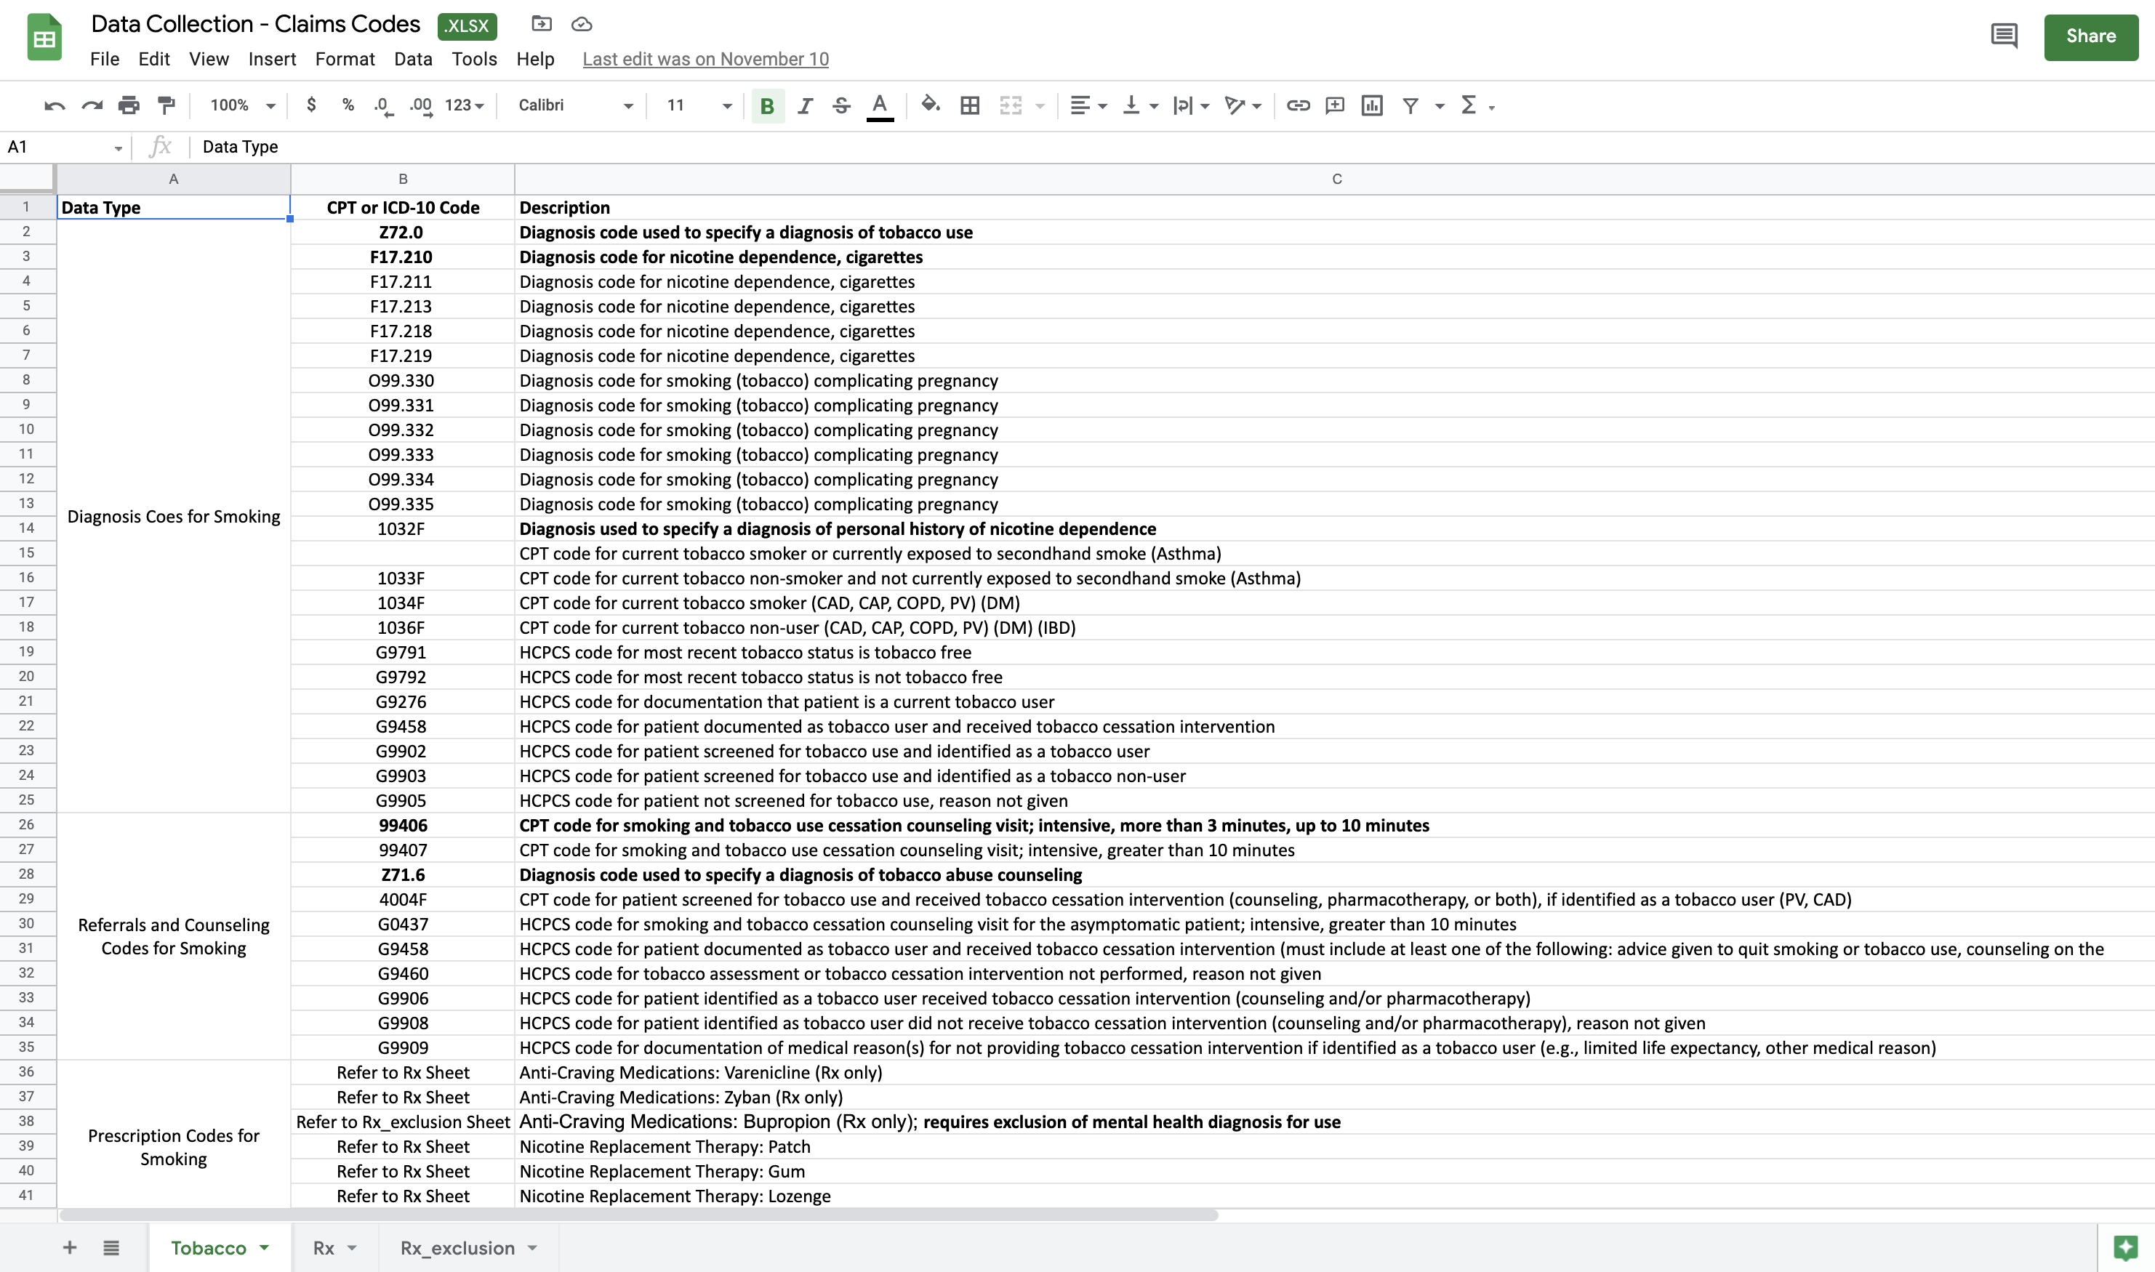
Task: Open the Tobacco tab options arrow
Action: coord(264,1248)
